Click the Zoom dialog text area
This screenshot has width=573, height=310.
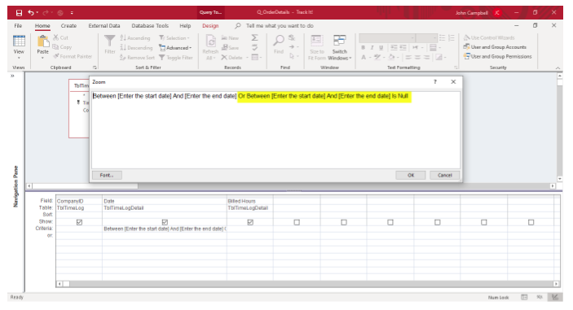[x=275, y=130]
